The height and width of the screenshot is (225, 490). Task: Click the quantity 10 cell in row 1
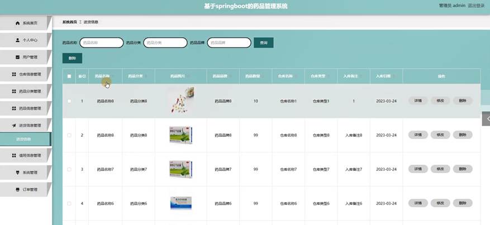[x=256, y=101]
